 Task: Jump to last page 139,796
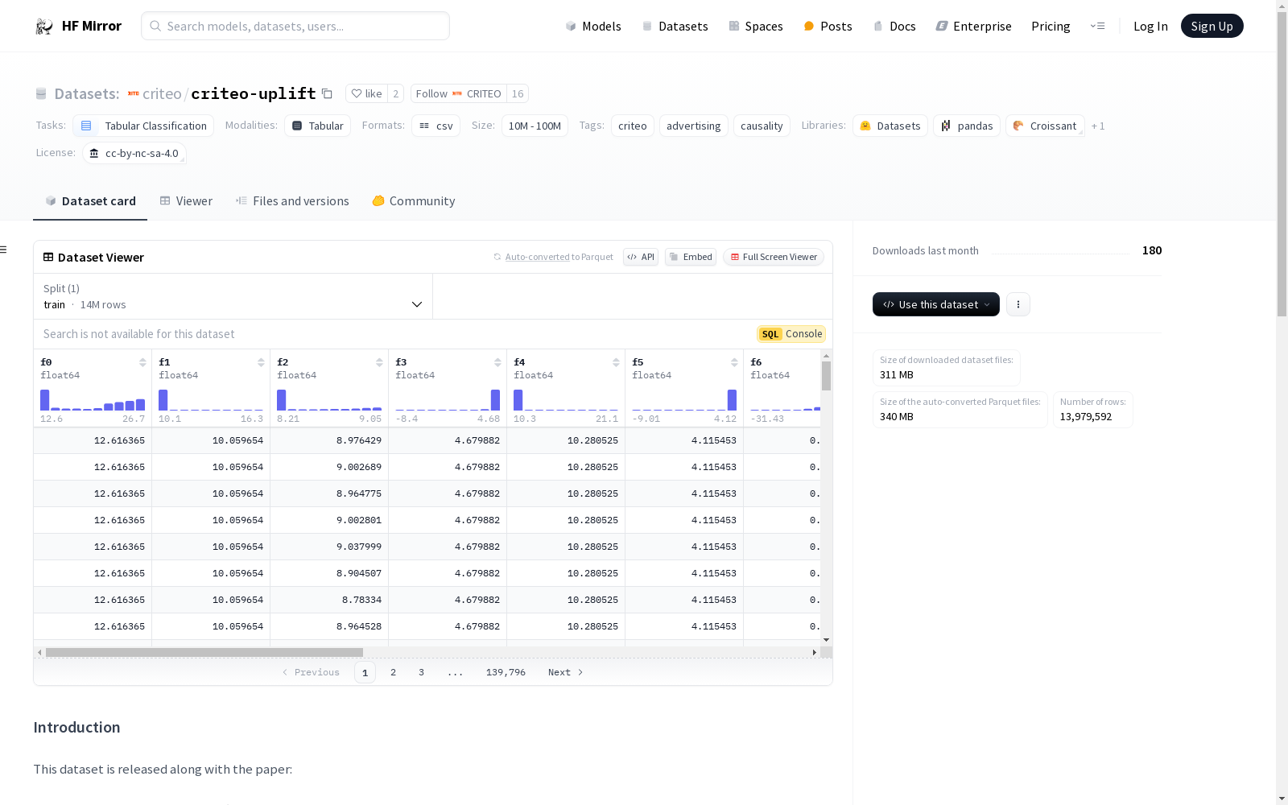[506, 672]
